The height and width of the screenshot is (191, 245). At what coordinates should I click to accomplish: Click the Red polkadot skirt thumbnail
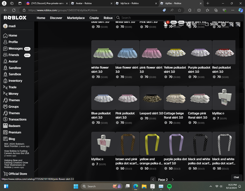224,52
